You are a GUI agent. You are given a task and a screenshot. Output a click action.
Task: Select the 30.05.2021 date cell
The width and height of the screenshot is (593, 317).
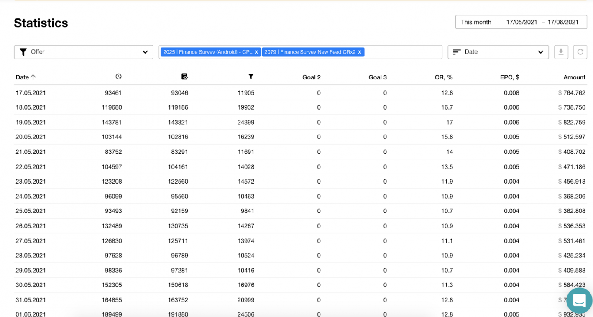[31, 285]
